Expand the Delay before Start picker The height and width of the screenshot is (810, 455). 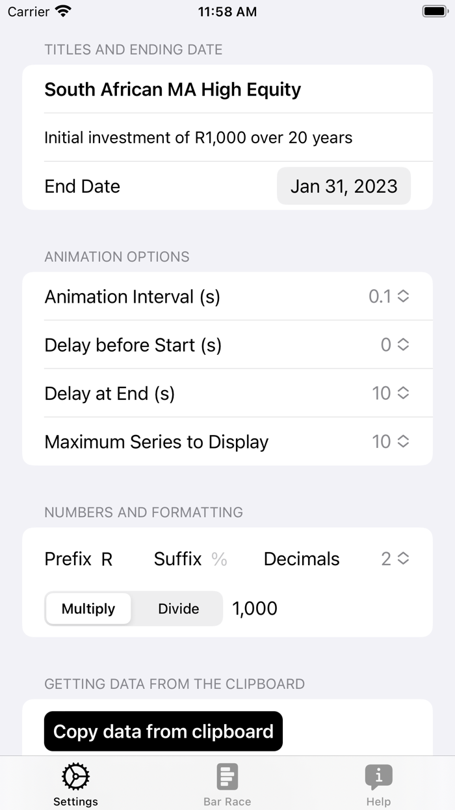coord(395,344)
